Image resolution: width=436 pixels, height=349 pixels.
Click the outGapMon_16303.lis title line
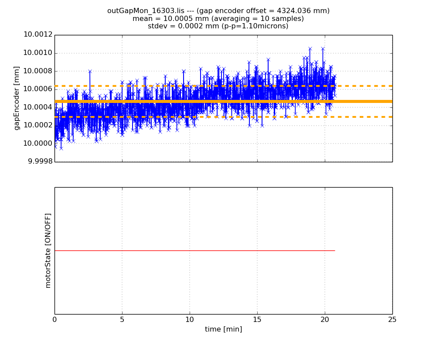click(x=218, y=11)
